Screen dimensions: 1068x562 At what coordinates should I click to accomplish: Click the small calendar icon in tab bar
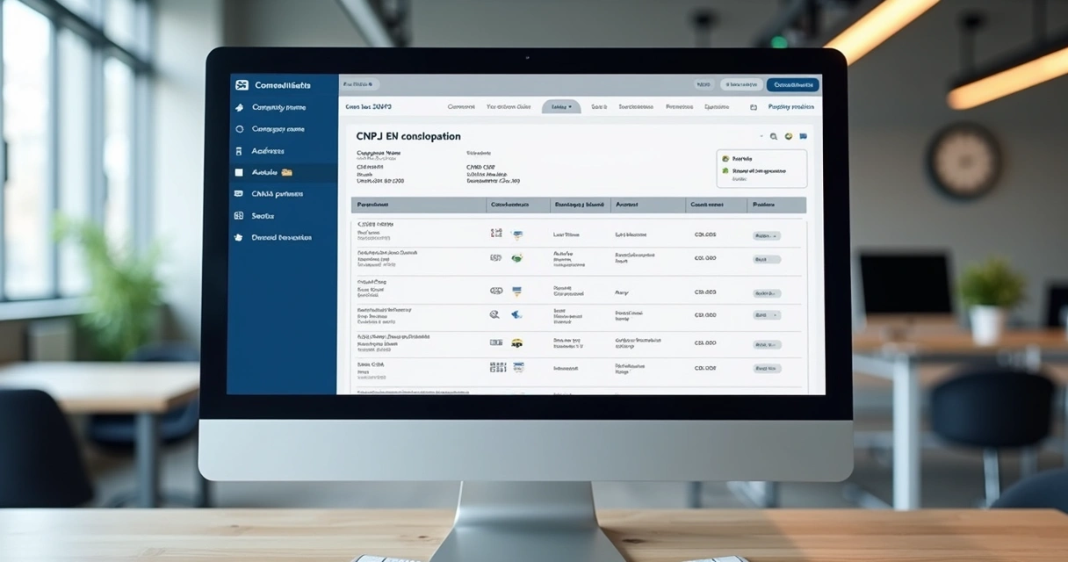point(753,107)
